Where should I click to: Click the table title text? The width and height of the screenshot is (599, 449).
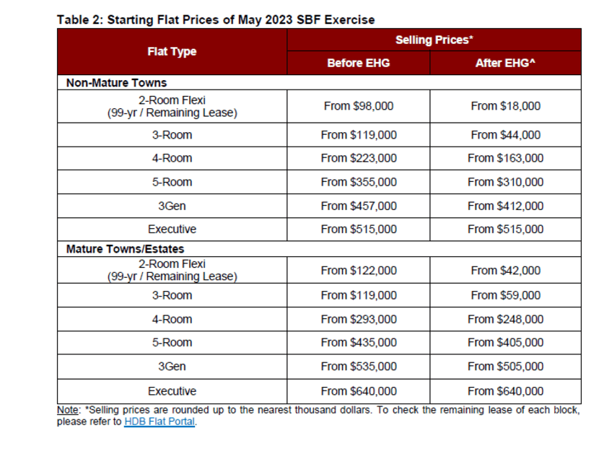point(216,19)
